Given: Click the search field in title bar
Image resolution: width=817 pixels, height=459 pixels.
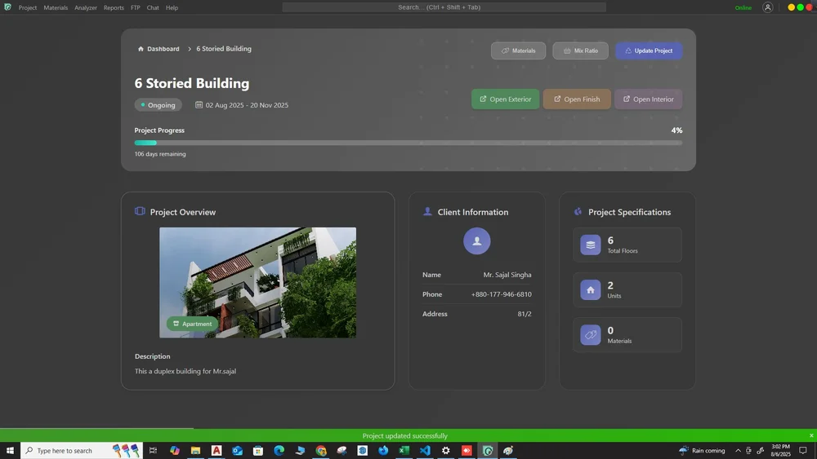Looking at the screenshot, I should click(444, 7).
